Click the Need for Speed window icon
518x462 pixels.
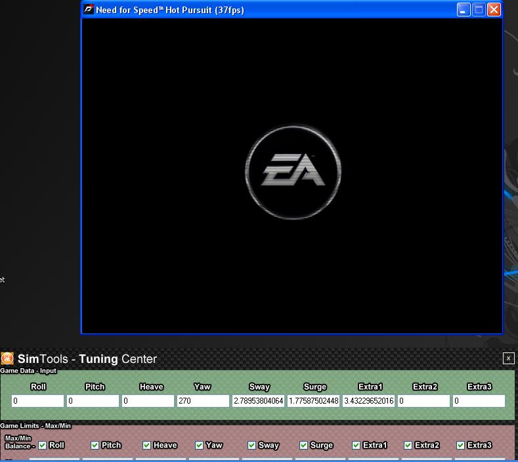tap(89, 10)
